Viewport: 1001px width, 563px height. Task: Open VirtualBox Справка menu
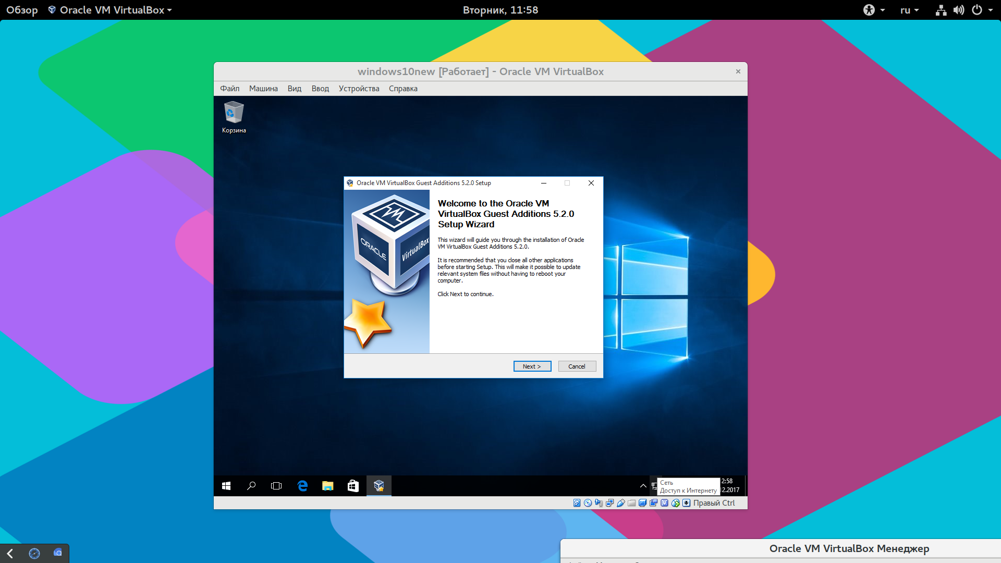click(x=402, y=88)
